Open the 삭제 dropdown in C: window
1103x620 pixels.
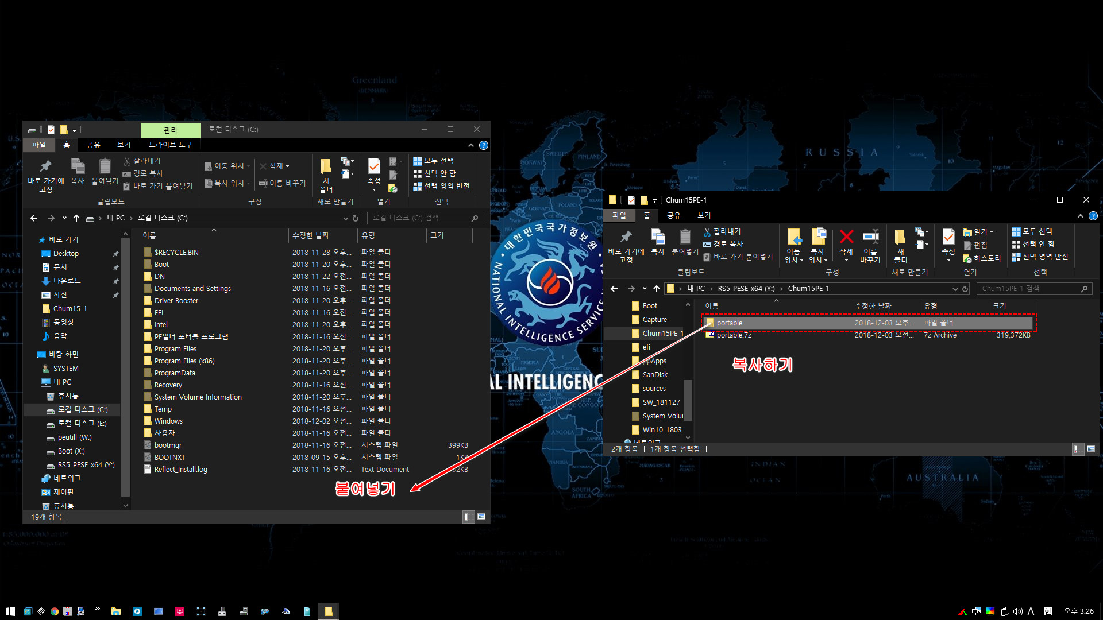click(x=275, y=166)
